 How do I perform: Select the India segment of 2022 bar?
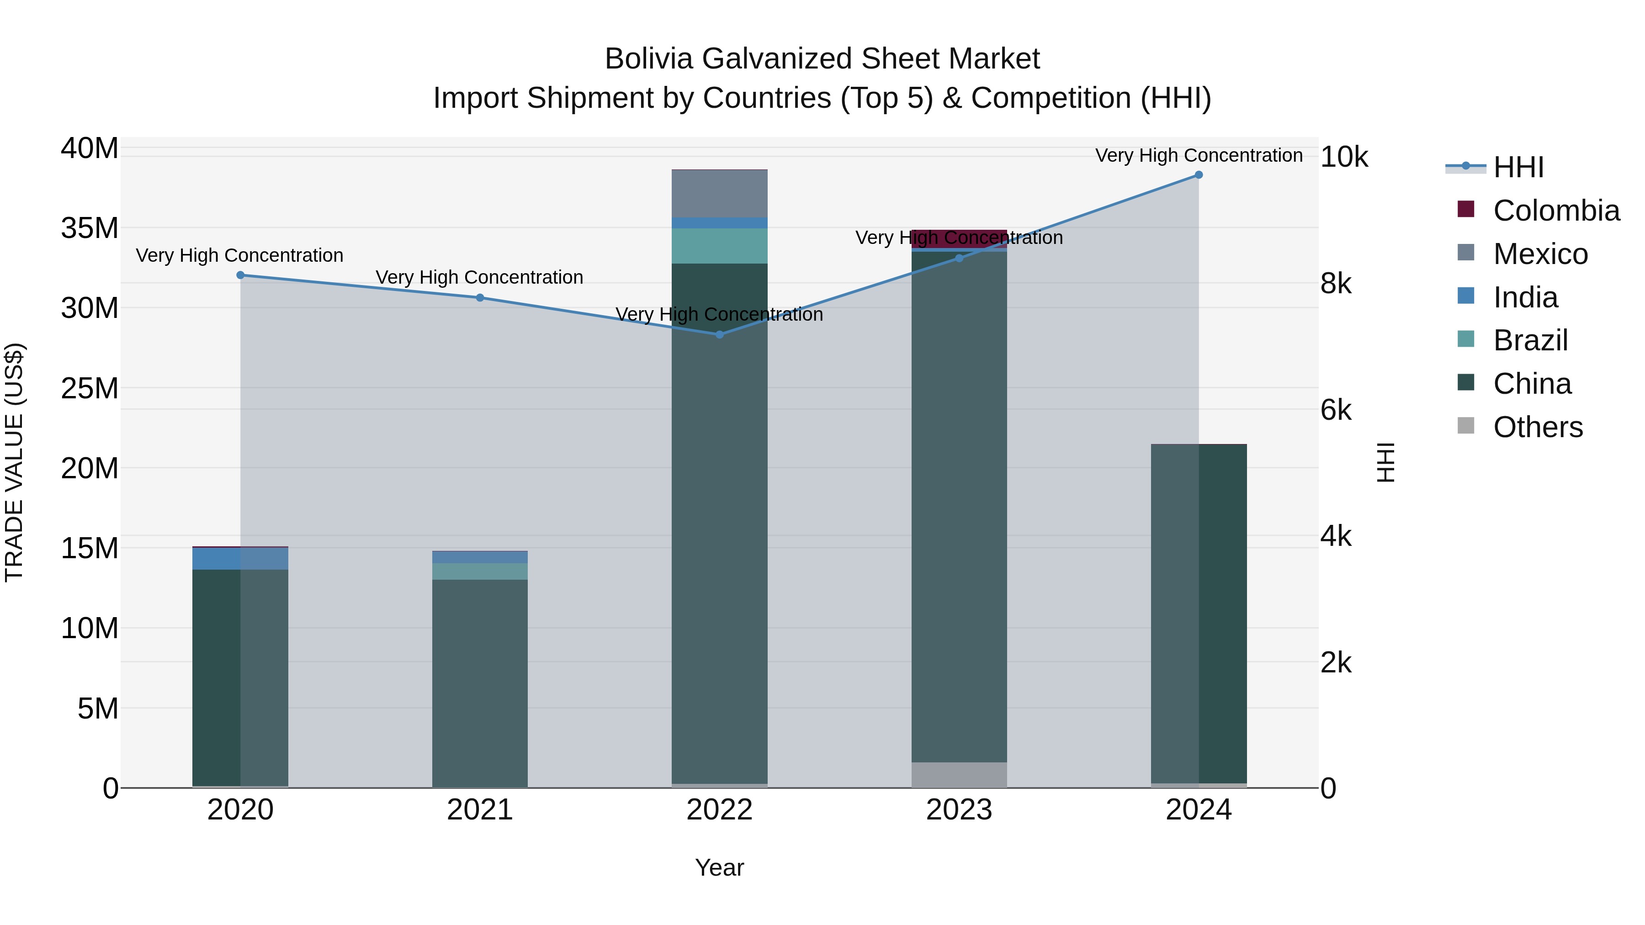pyautogui.click(x=719, y=223)
